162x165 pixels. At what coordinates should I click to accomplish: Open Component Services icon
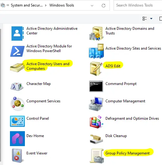[x=17, y=104]
